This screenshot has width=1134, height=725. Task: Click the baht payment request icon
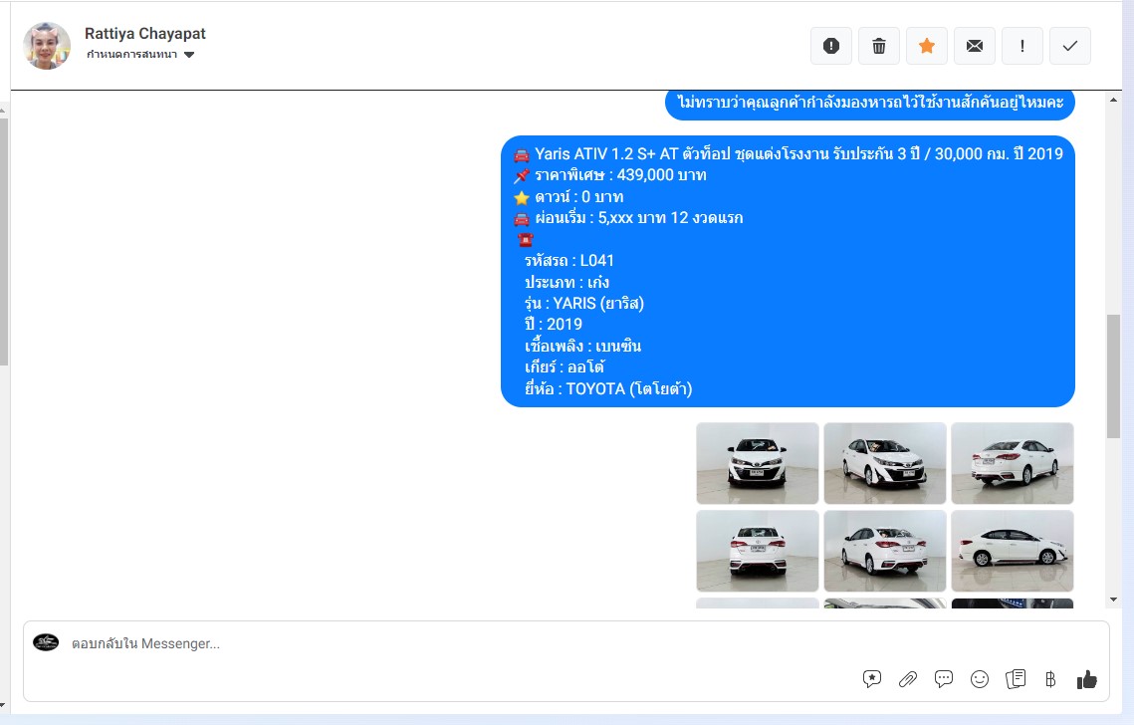[x=1050, y=679]
